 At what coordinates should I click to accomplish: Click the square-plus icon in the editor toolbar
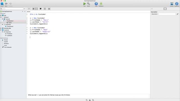click(45, 9)
